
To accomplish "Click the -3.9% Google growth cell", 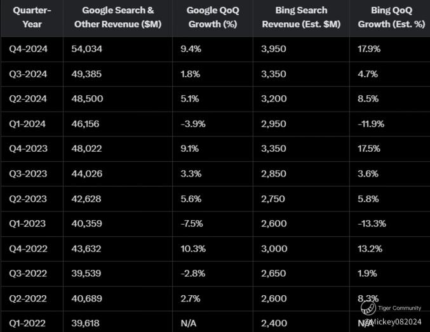I will (x=193, y=124).
